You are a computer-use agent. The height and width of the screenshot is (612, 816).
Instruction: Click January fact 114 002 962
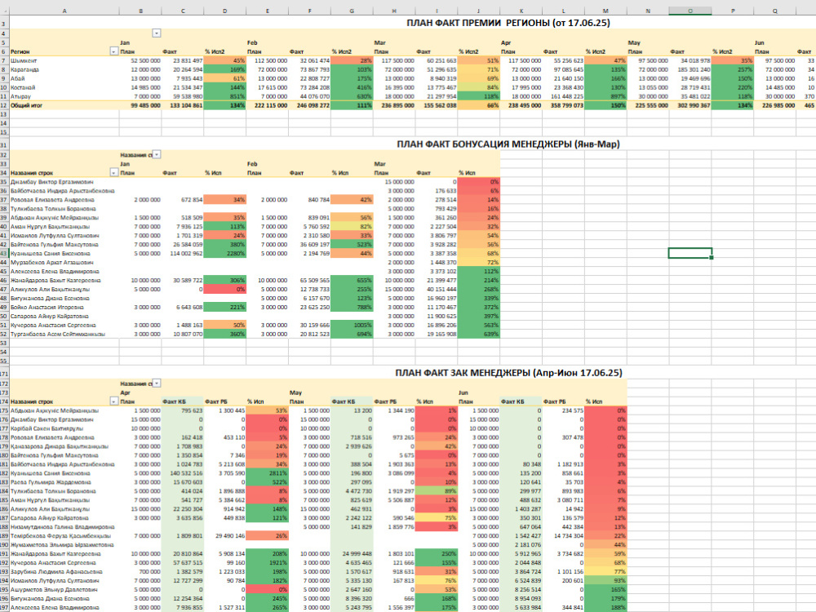(183, 254)
